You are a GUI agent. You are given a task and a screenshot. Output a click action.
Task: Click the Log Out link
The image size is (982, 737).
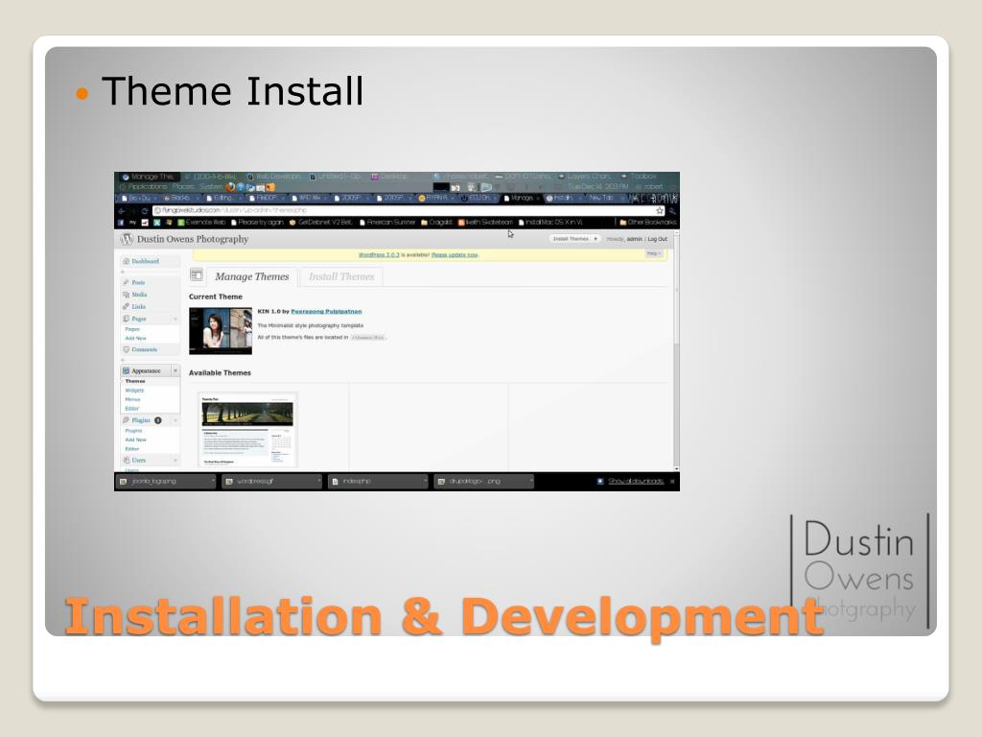coord(657,239)
